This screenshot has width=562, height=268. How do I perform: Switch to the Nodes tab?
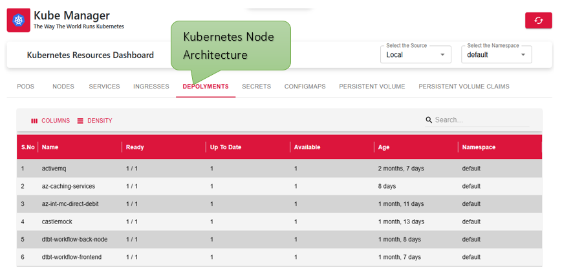[x=63, y=87]
